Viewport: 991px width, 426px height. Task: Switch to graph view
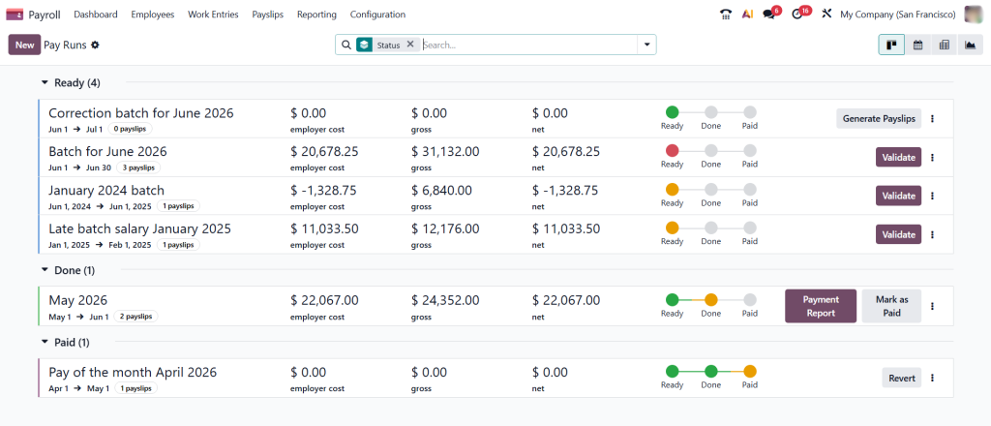pos(970,45)
